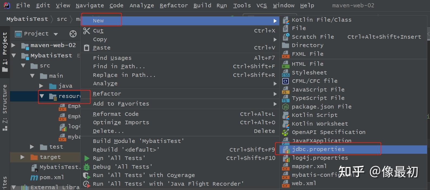Choose jdbc.properties from the New submenu
Screen dimensions: 430x190
coord(318,149)
